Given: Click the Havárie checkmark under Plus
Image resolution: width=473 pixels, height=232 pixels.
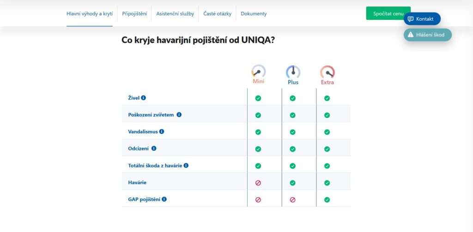Looking at the screenshot, I should [292, 183].
